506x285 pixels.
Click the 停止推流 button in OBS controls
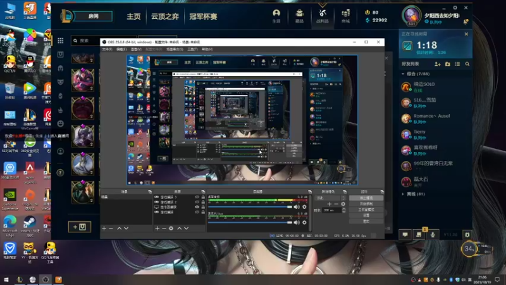(x=366, y=198)
